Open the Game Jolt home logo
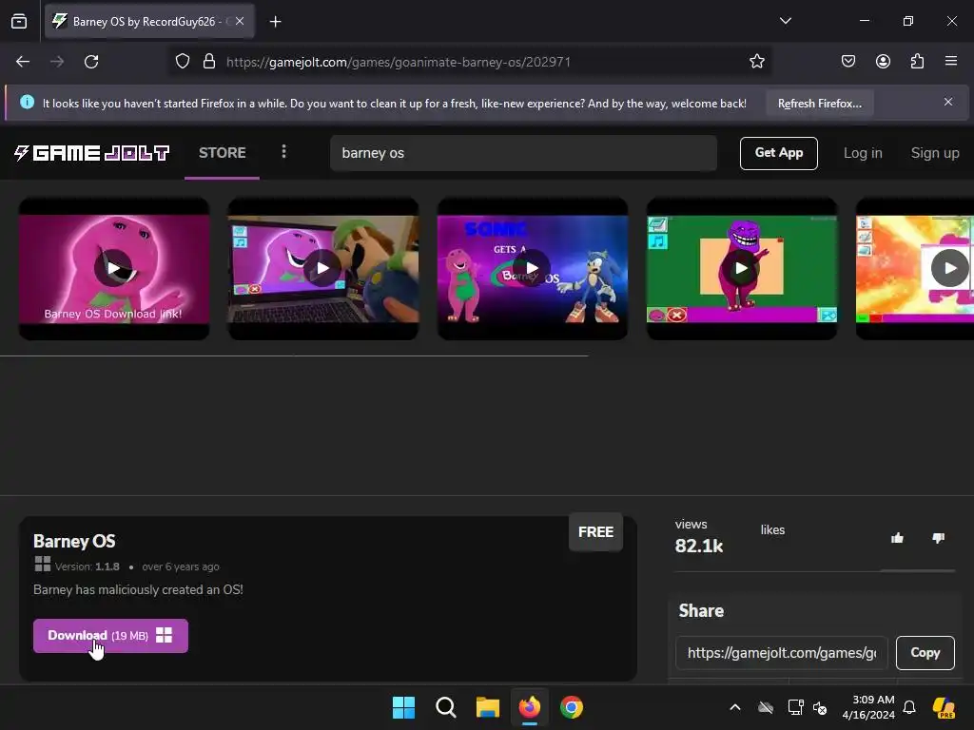974x730 pixels. click(91, 153)
